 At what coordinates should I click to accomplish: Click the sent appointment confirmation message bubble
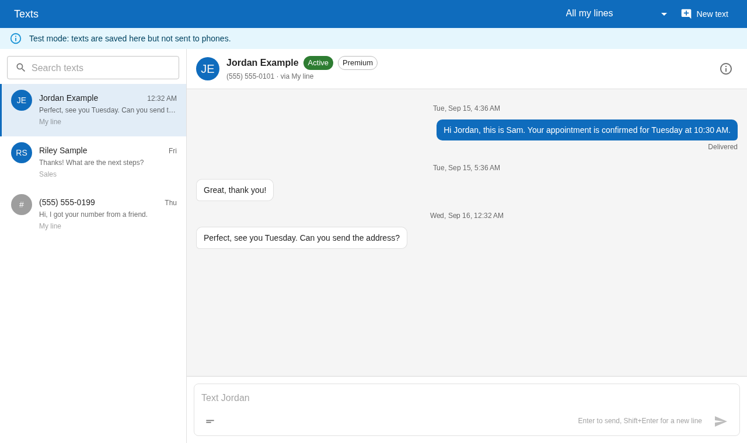tap(587, 130)
